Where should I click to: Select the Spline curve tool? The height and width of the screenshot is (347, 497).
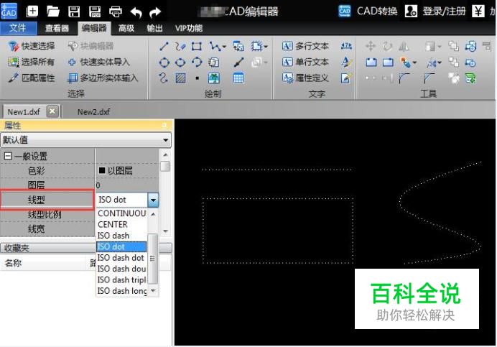(x=163, y=78)
